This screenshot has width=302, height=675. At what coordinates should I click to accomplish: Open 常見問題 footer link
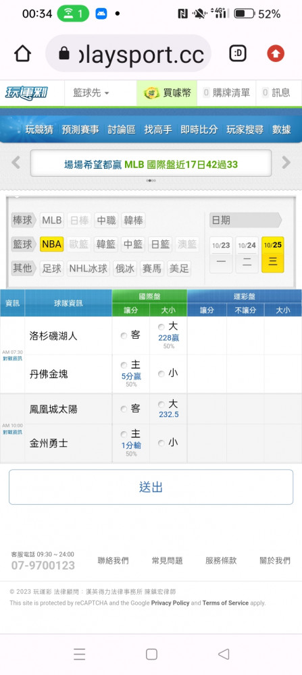[167, 560]
